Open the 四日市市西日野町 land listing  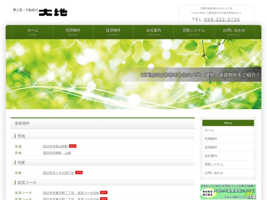click(55, 146)
